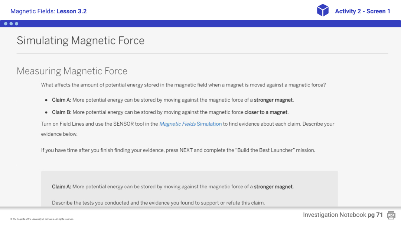
Task: Select the bold 'closer to a magnet' text
Action: click(x=266, y=112)
